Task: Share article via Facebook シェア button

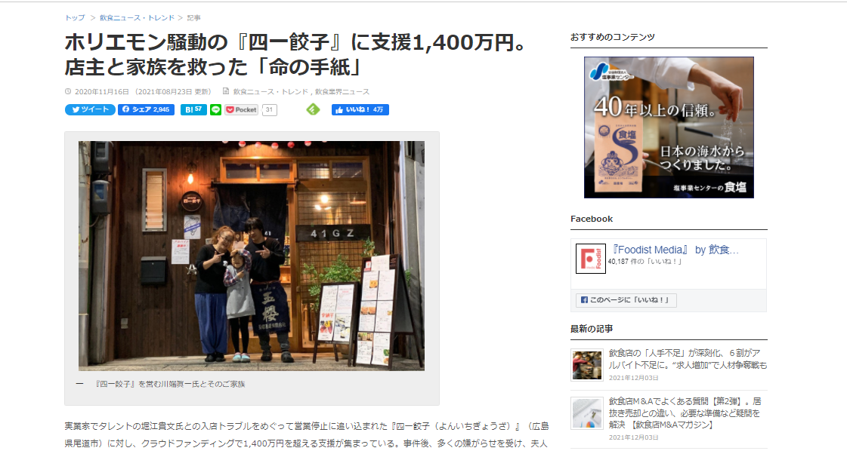Action: (146, 109)
